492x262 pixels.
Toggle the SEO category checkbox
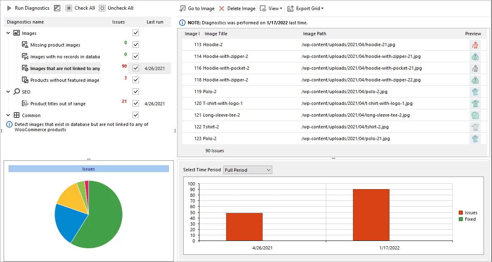136,92
